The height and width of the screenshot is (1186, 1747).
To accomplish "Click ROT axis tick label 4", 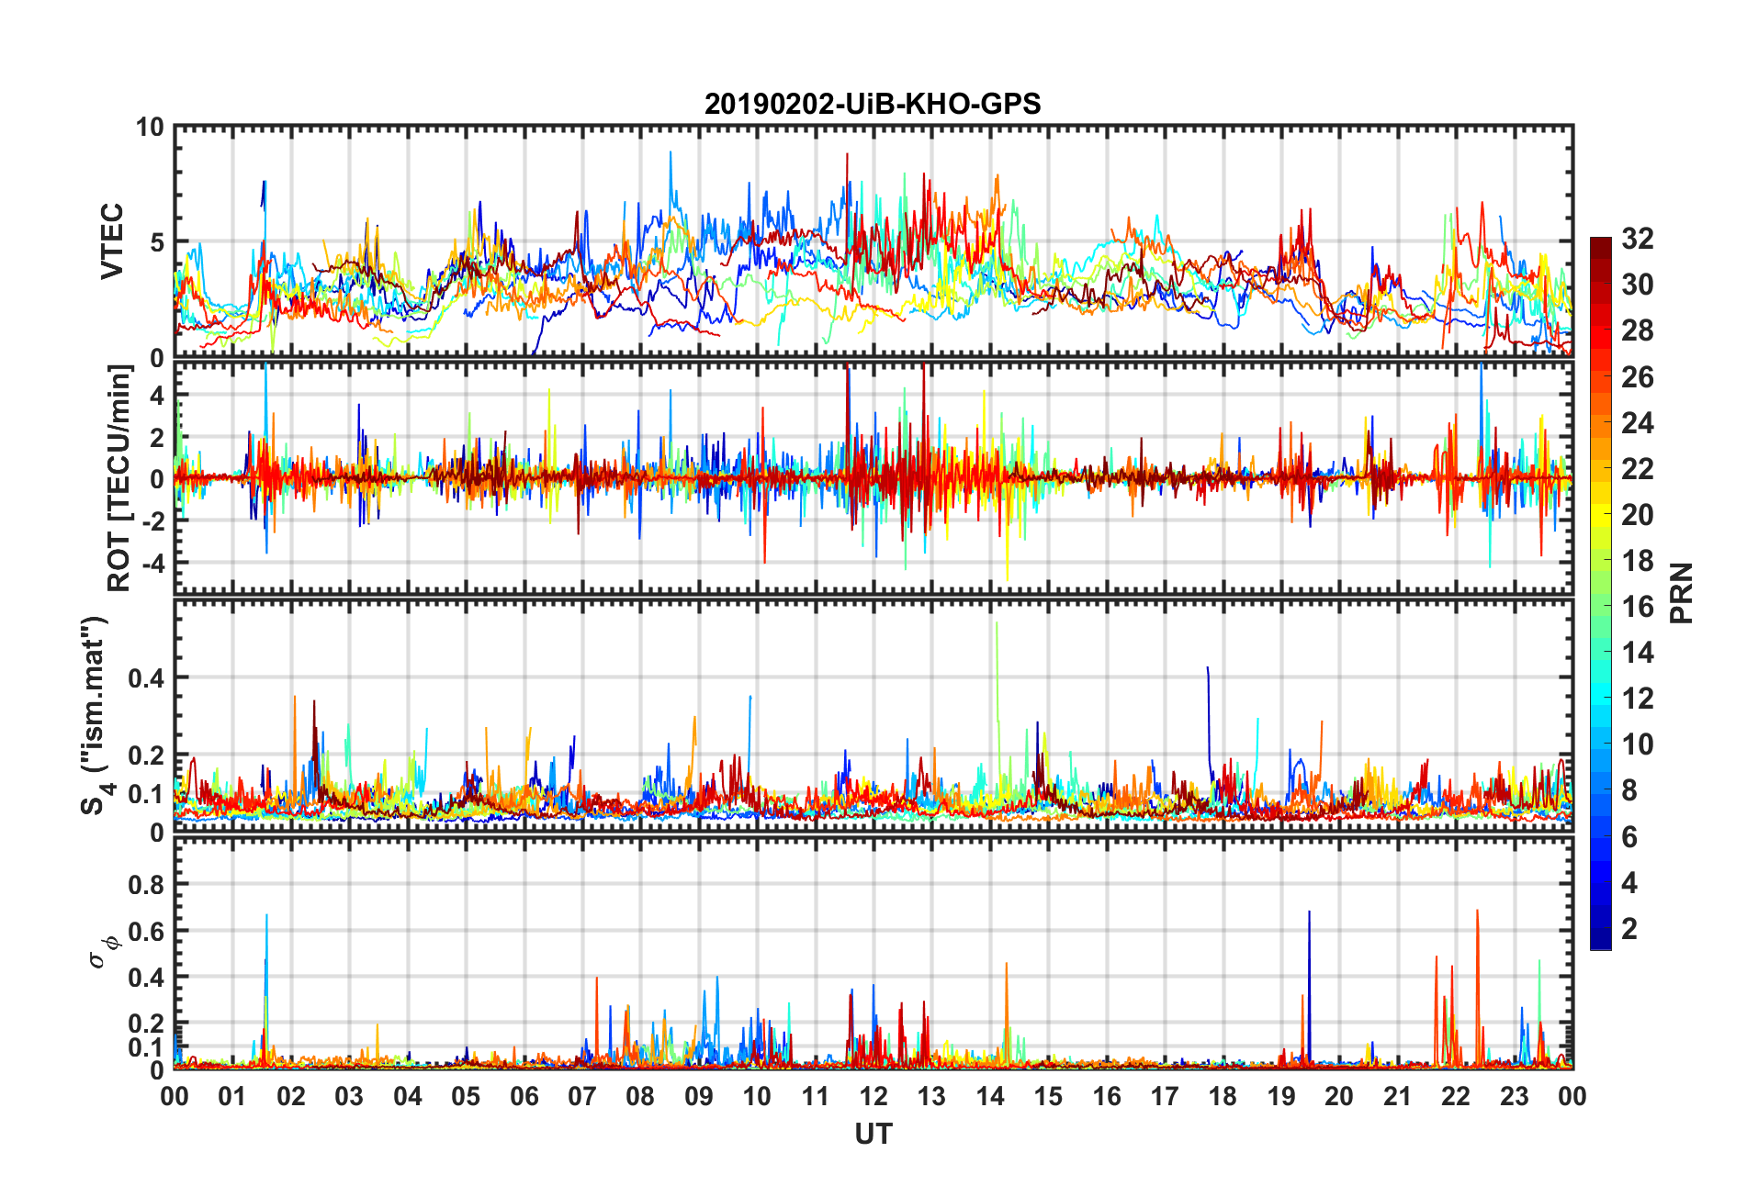I will (157, 395).
